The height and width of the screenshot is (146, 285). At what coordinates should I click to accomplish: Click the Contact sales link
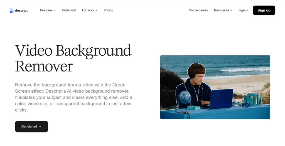pos(198,10)
